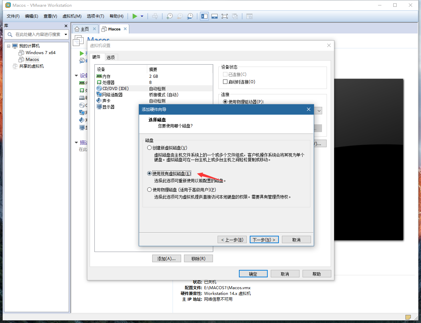Click the enter full screen toolbar icon
The width and height of the screenshot is (421, 323).
point(225,16)
